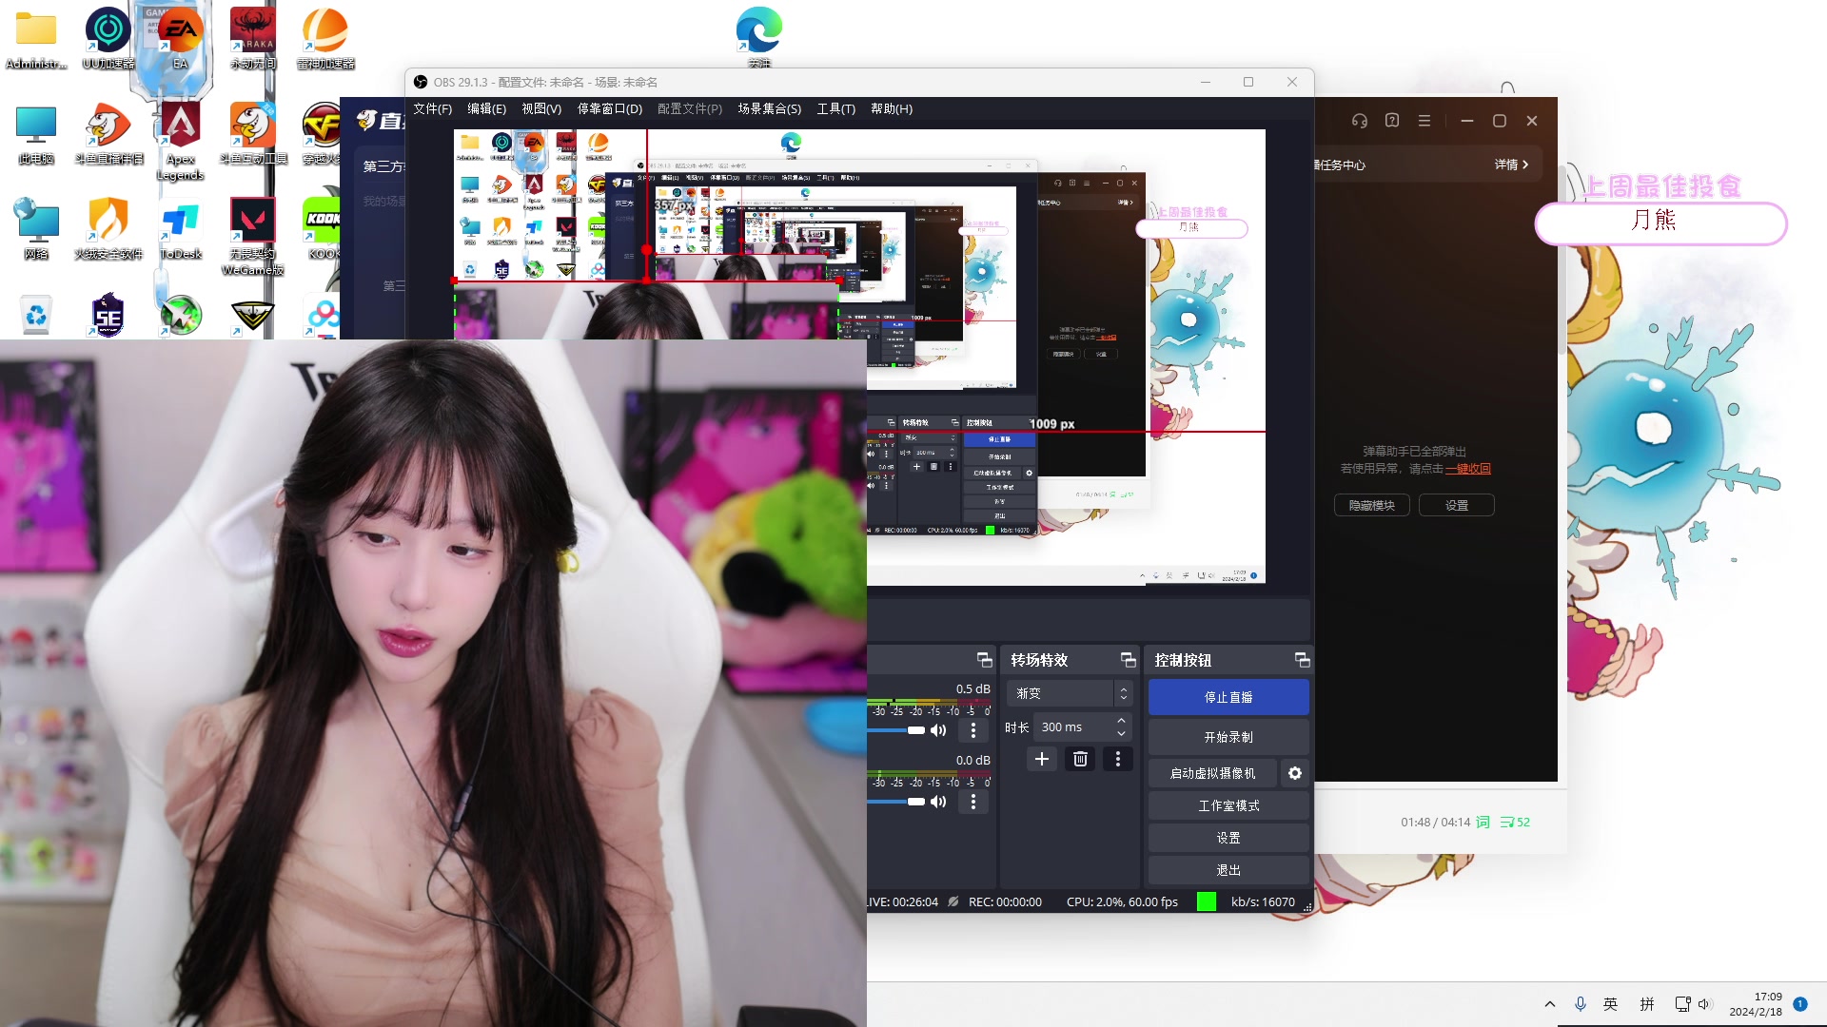The height and width of the screenshot is (1027, 1827).
Task: Click 退出 to exit OBS
Action: click(1228, 870)
